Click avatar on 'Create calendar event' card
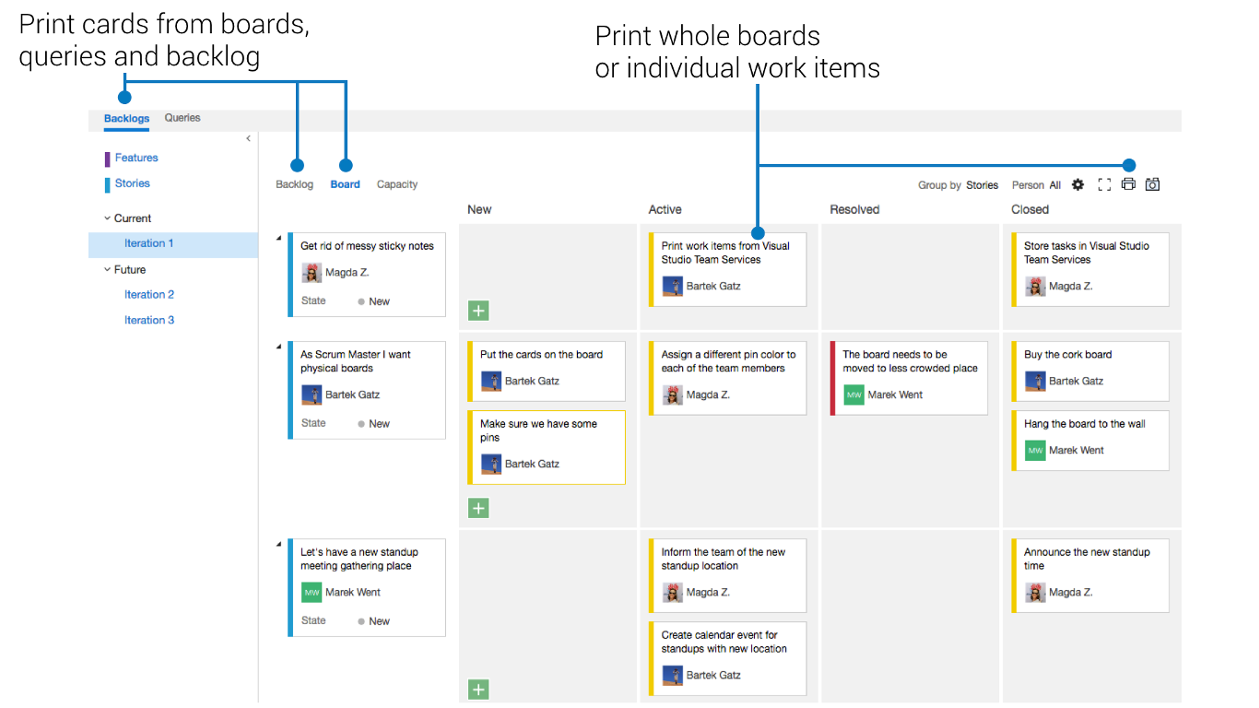Image resolution: width=1259 pixels, height=708 pixels. tap(672, 675)
